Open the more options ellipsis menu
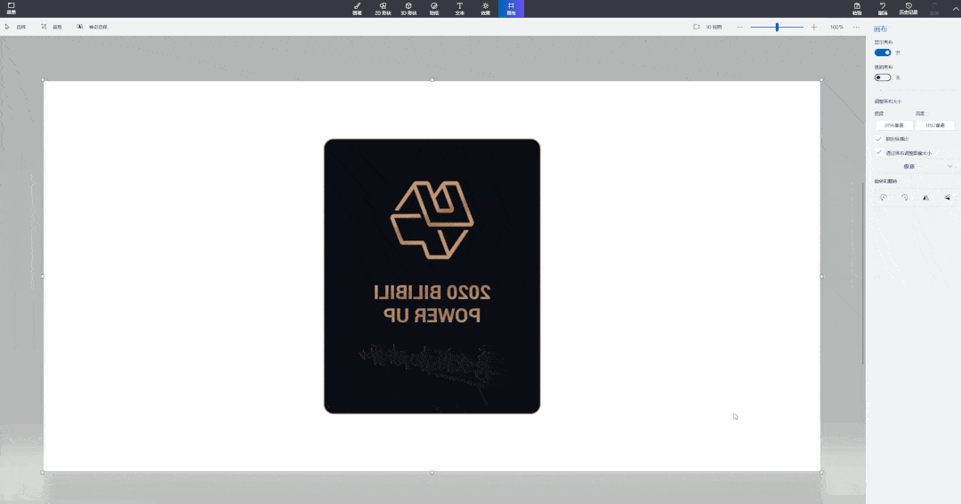The height and width of the screenshot is (504, 961). tap(856, 28)
